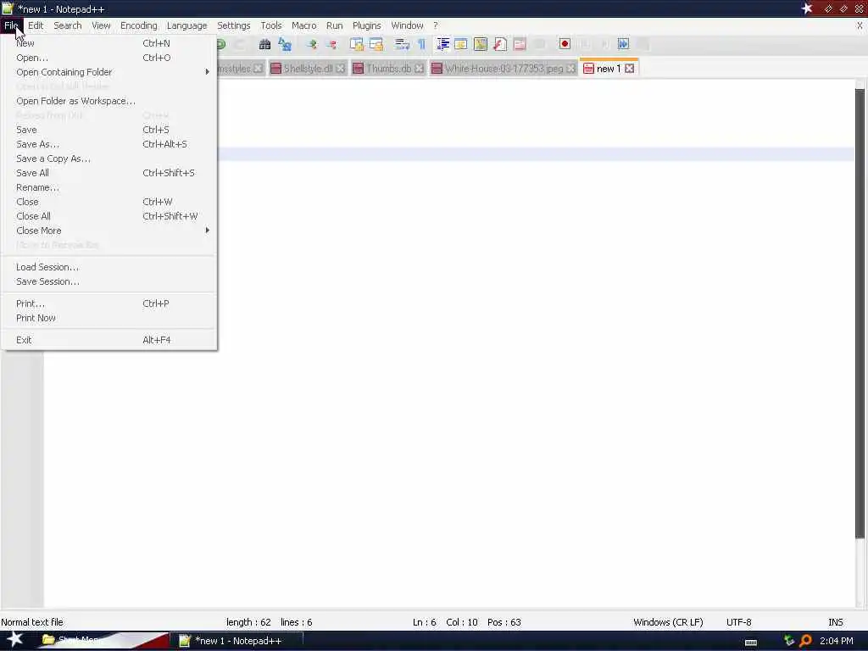
Task: Expand the Open Containing Folder submenu arrow
Action: (207, 72)
